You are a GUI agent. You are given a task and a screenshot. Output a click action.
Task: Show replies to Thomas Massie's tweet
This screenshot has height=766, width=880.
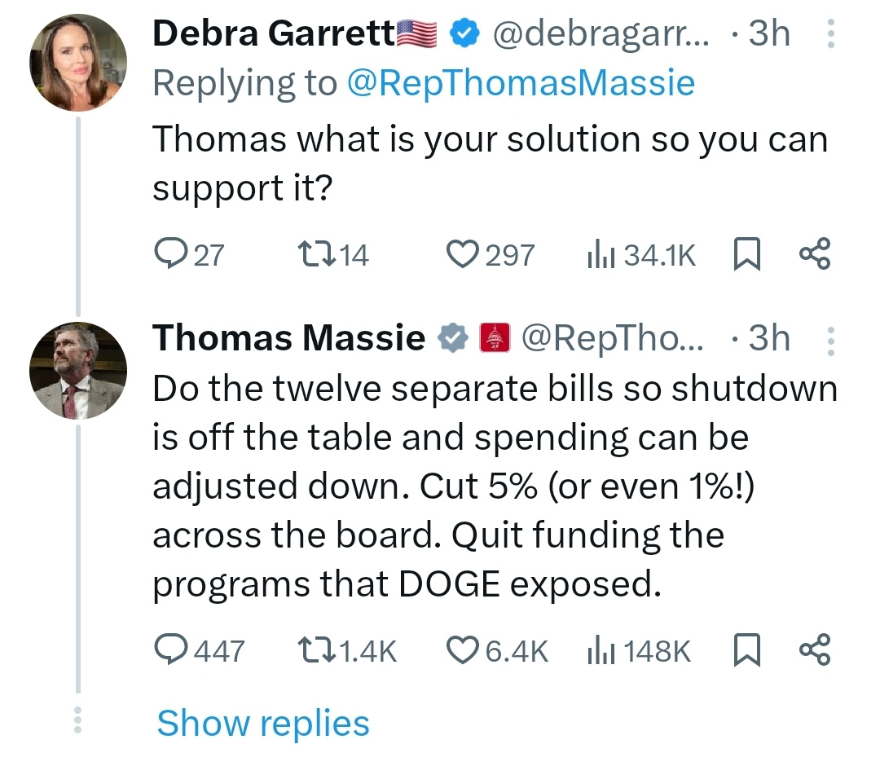(262, 722)
